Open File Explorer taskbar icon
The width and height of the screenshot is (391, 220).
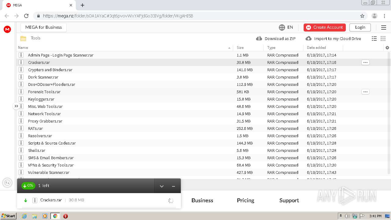tap(35, 216)
